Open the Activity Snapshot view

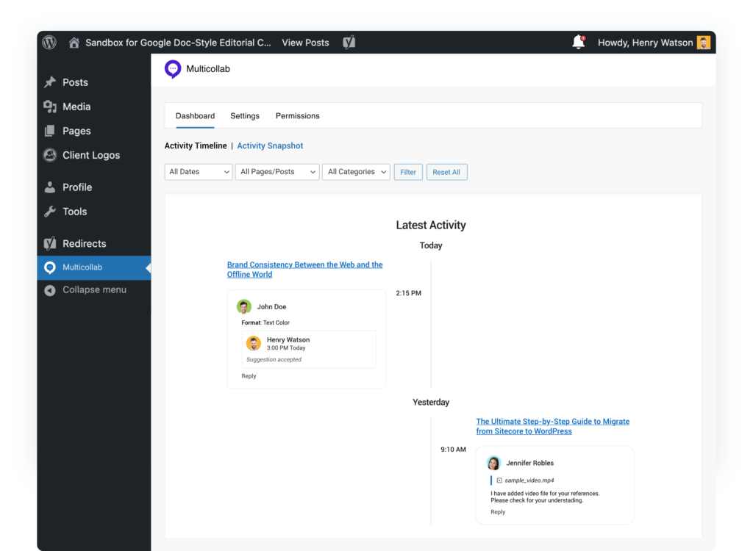pos(270,145)
